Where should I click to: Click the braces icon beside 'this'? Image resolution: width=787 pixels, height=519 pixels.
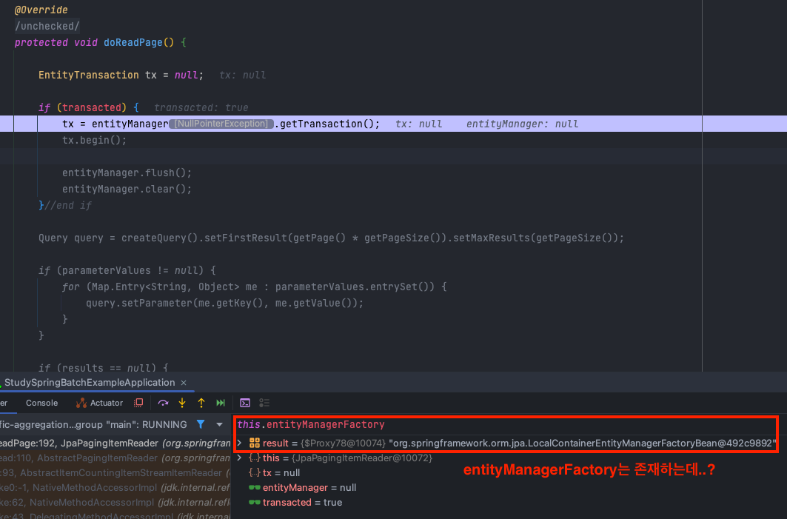[255, 458]
